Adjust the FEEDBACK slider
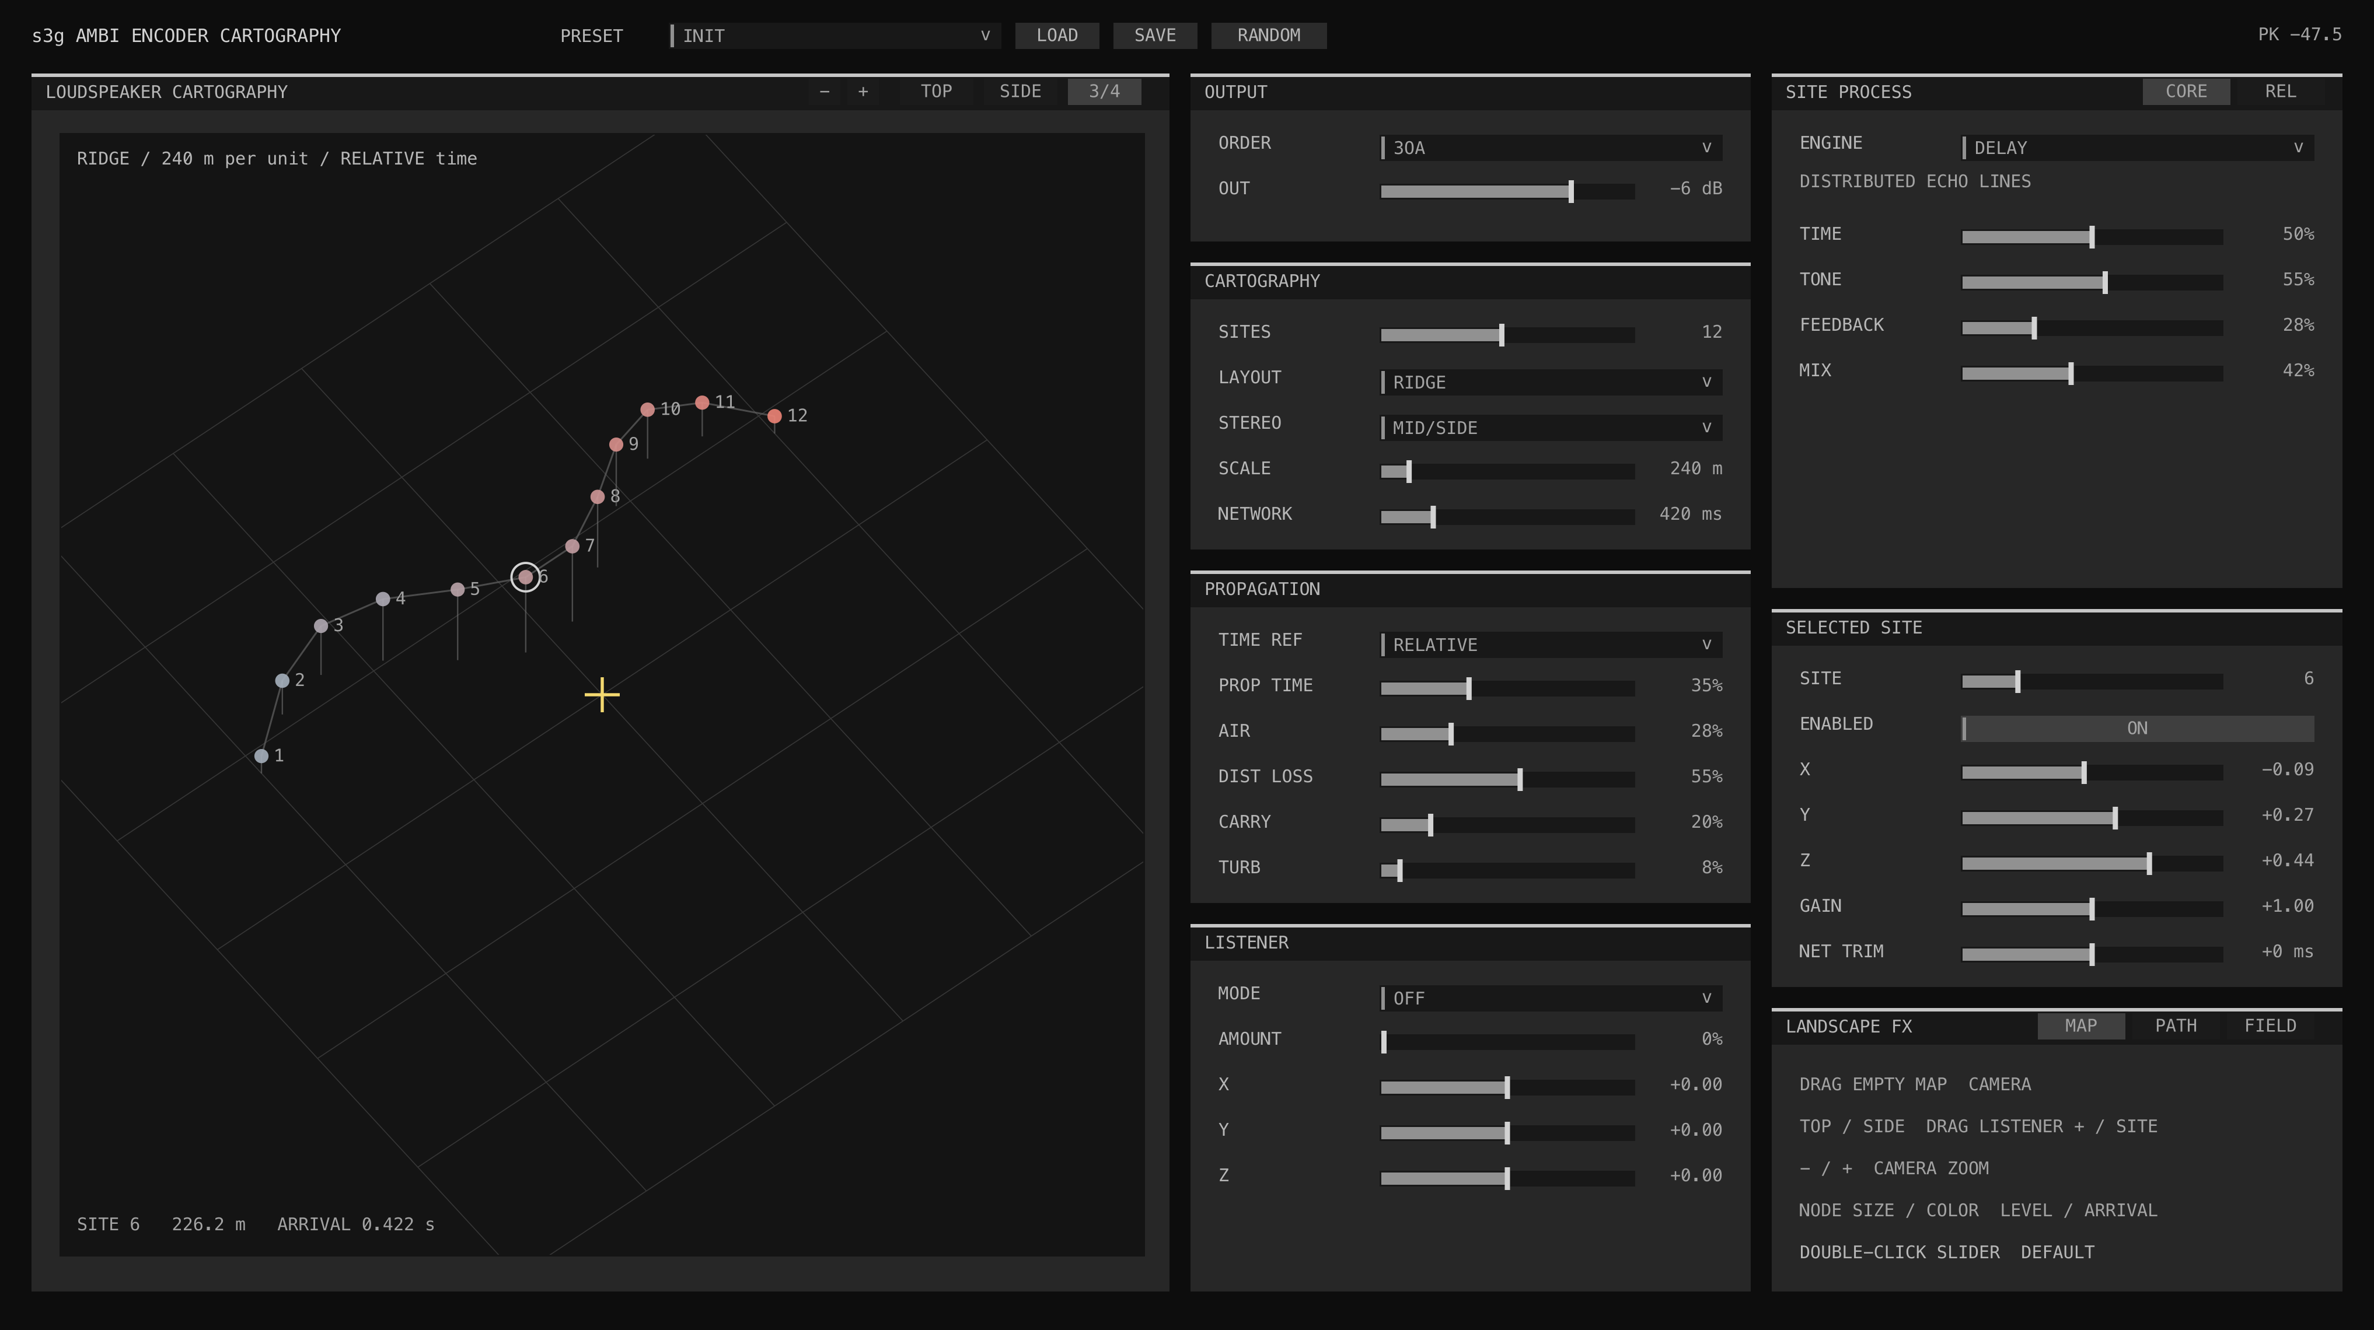2374x1330 pixels. (2092, 328)
